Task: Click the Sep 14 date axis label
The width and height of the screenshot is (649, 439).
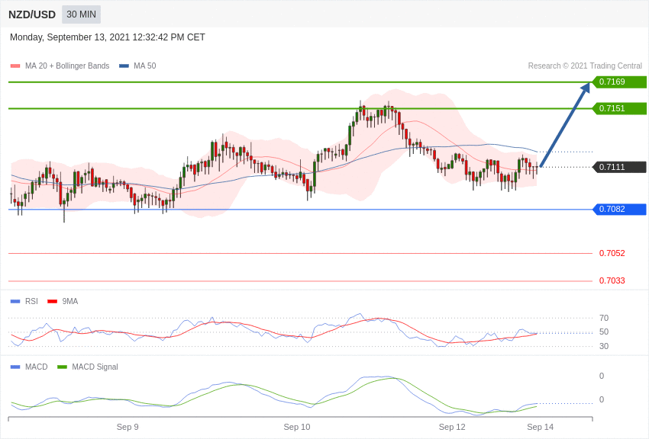Action: click(540, 427)
